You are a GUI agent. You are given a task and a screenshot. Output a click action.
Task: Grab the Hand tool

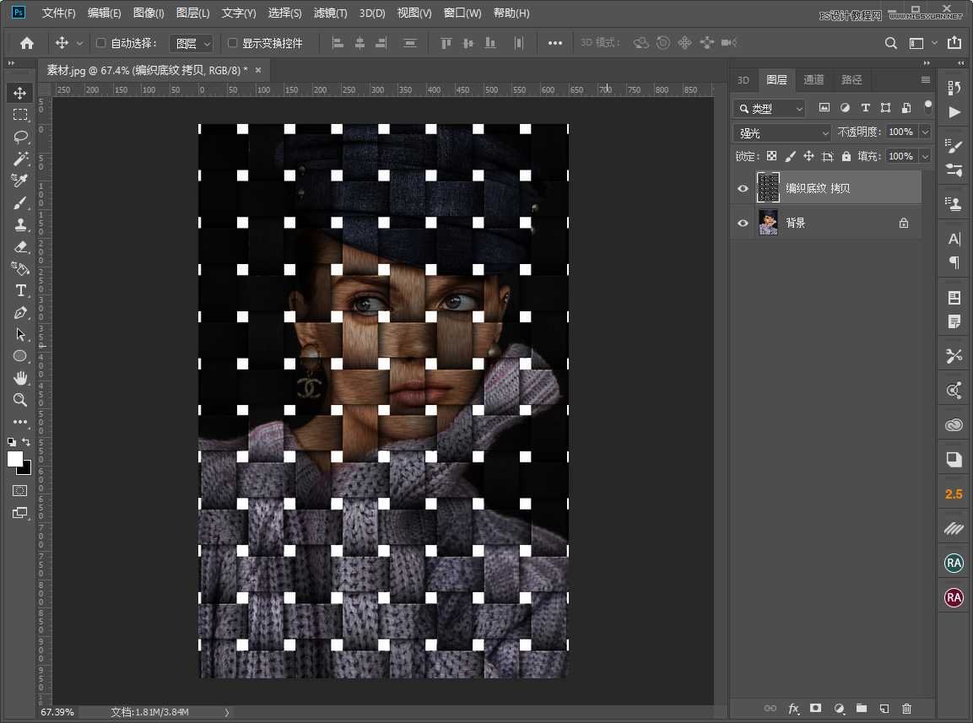(x=21, y=378)
